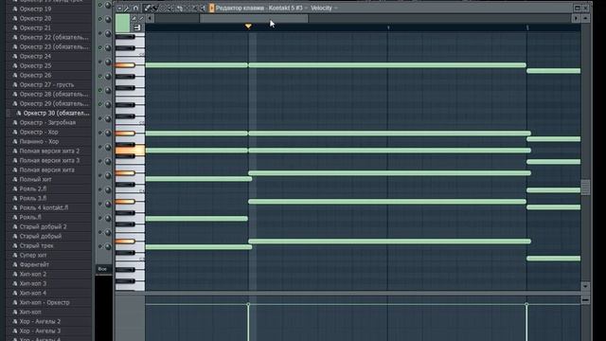
Task: Click the vertical scrollbar down arrow
Action: (x=585, y=286)
